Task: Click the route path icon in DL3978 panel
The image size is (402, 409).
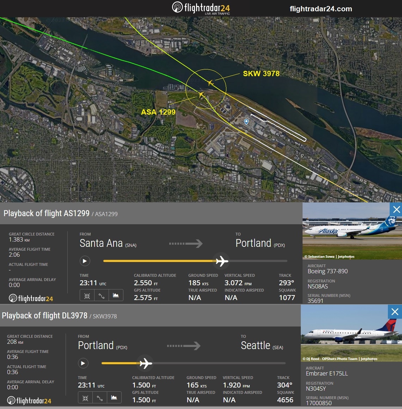Action: pyautogui.click(x=100, y=398)
